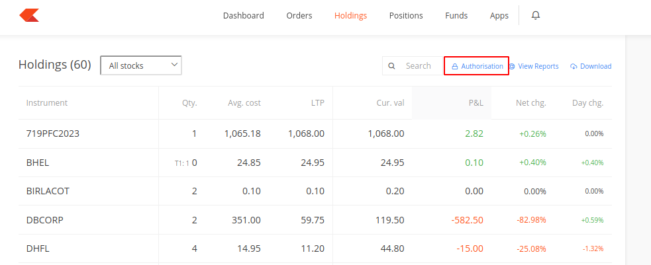Sort holdings by Instrument column header

tap(47, 103)
